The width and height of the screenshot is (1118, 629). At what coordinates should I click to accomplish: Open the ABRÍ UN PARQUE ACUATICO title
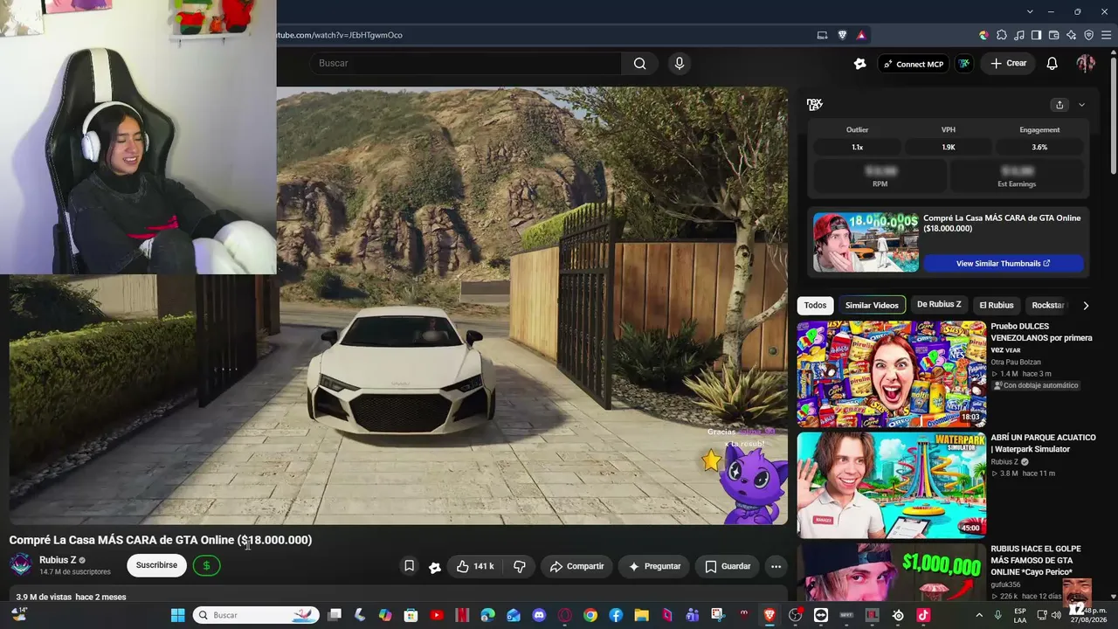[1043, 443]
